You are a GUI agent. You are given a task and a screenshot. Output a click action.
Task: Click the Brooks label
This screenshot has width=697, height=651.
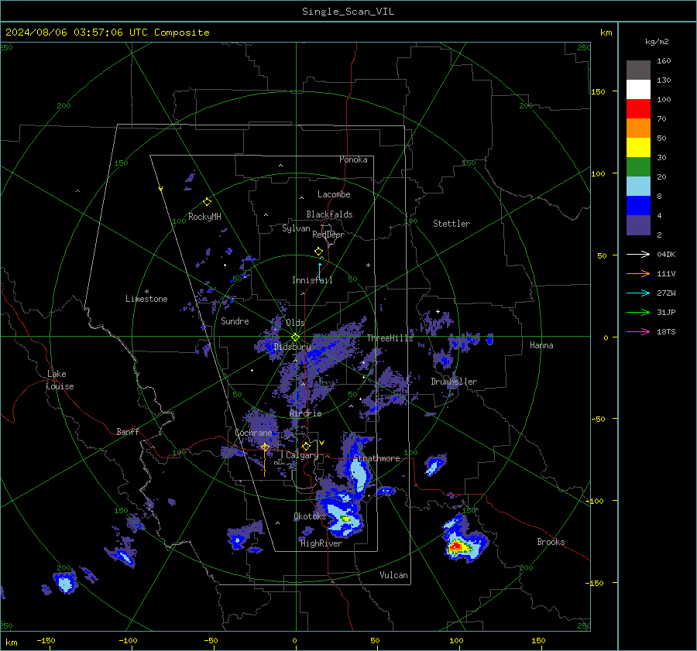click(x=551, y=542)
